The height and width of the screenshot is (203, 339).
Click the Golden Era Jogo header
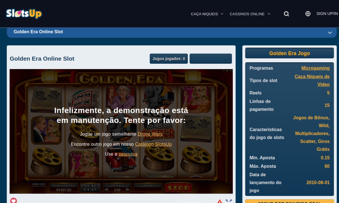pos(289,53)
